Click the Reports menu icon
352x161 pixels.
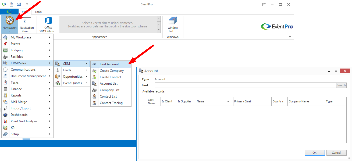coord(5,95)
